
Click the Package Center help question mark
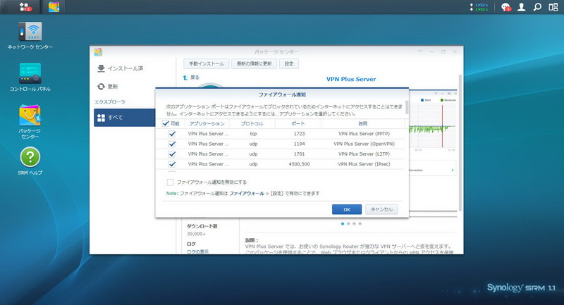[420, 52]
